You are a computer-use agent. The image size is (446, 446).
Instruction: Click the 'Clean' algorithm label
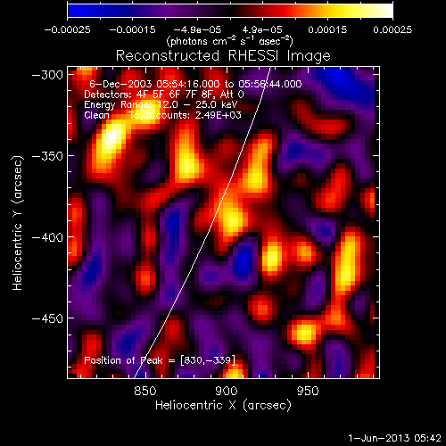pyautogui.click(x=96, y=115)
